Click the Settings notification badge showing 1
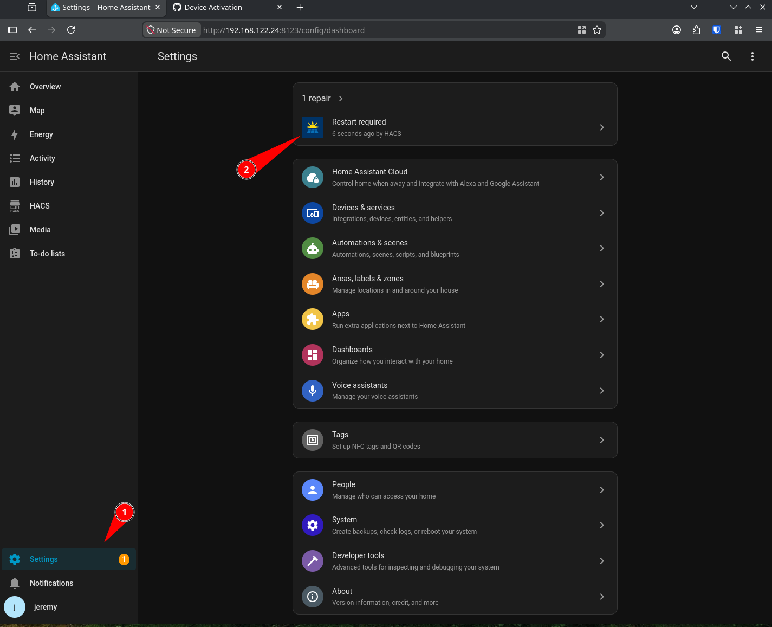Image resolution: width=772 pixels, height=627 pixels. click(124, 559)
